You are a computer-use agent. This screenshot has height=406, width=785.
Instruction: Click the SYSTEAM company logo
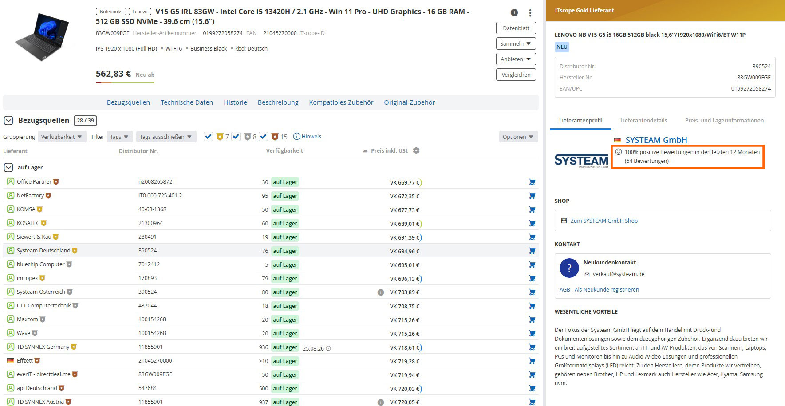pyautogui.click(x=581, y=161)
